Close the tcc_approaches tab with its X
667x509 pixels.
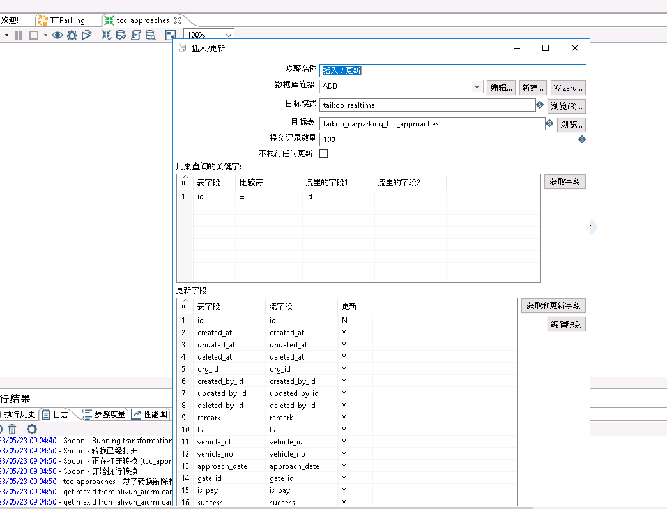pyautogui.click(x=178, y=20)
